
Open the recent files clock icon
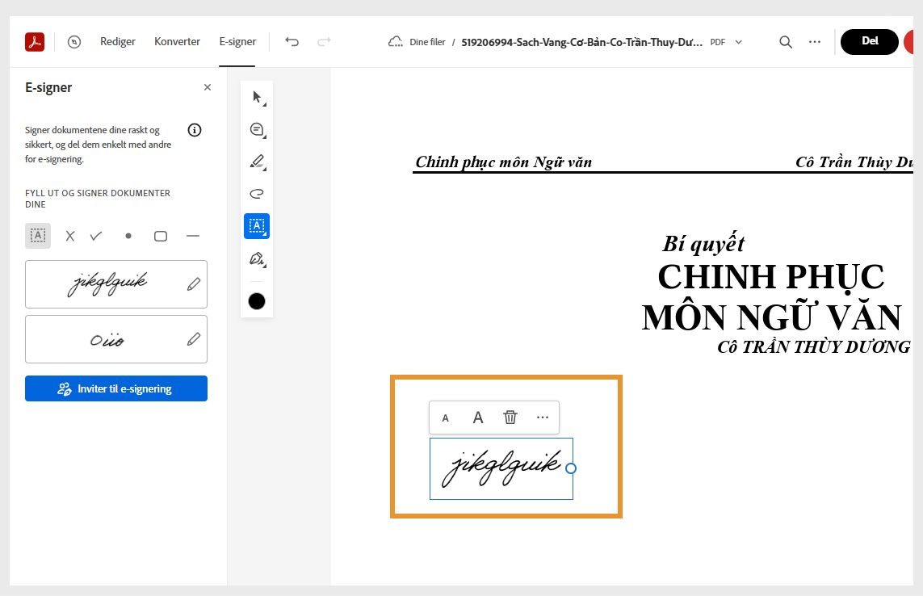(74, 42)
